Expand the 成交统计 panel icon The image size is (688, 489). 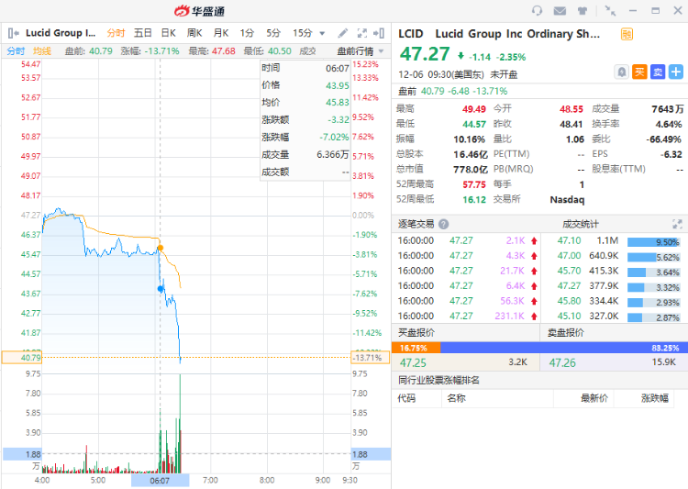[677, 224]
